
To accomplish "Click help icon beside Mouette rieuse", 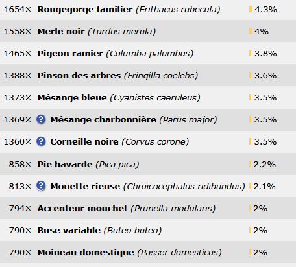I will pyautogui.click(x=41, y=186).
